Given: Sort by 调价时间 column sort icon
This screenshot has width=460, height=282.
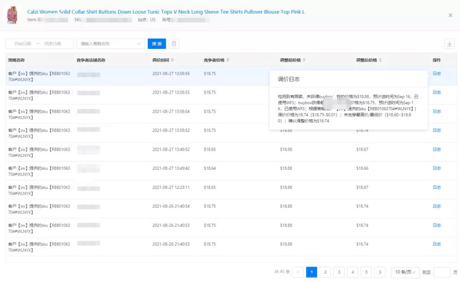Looking at the screenshot, I should coord(172,60).
